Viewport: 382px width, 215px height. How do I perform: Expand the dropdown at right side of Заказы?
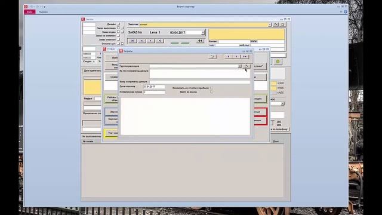282,103
